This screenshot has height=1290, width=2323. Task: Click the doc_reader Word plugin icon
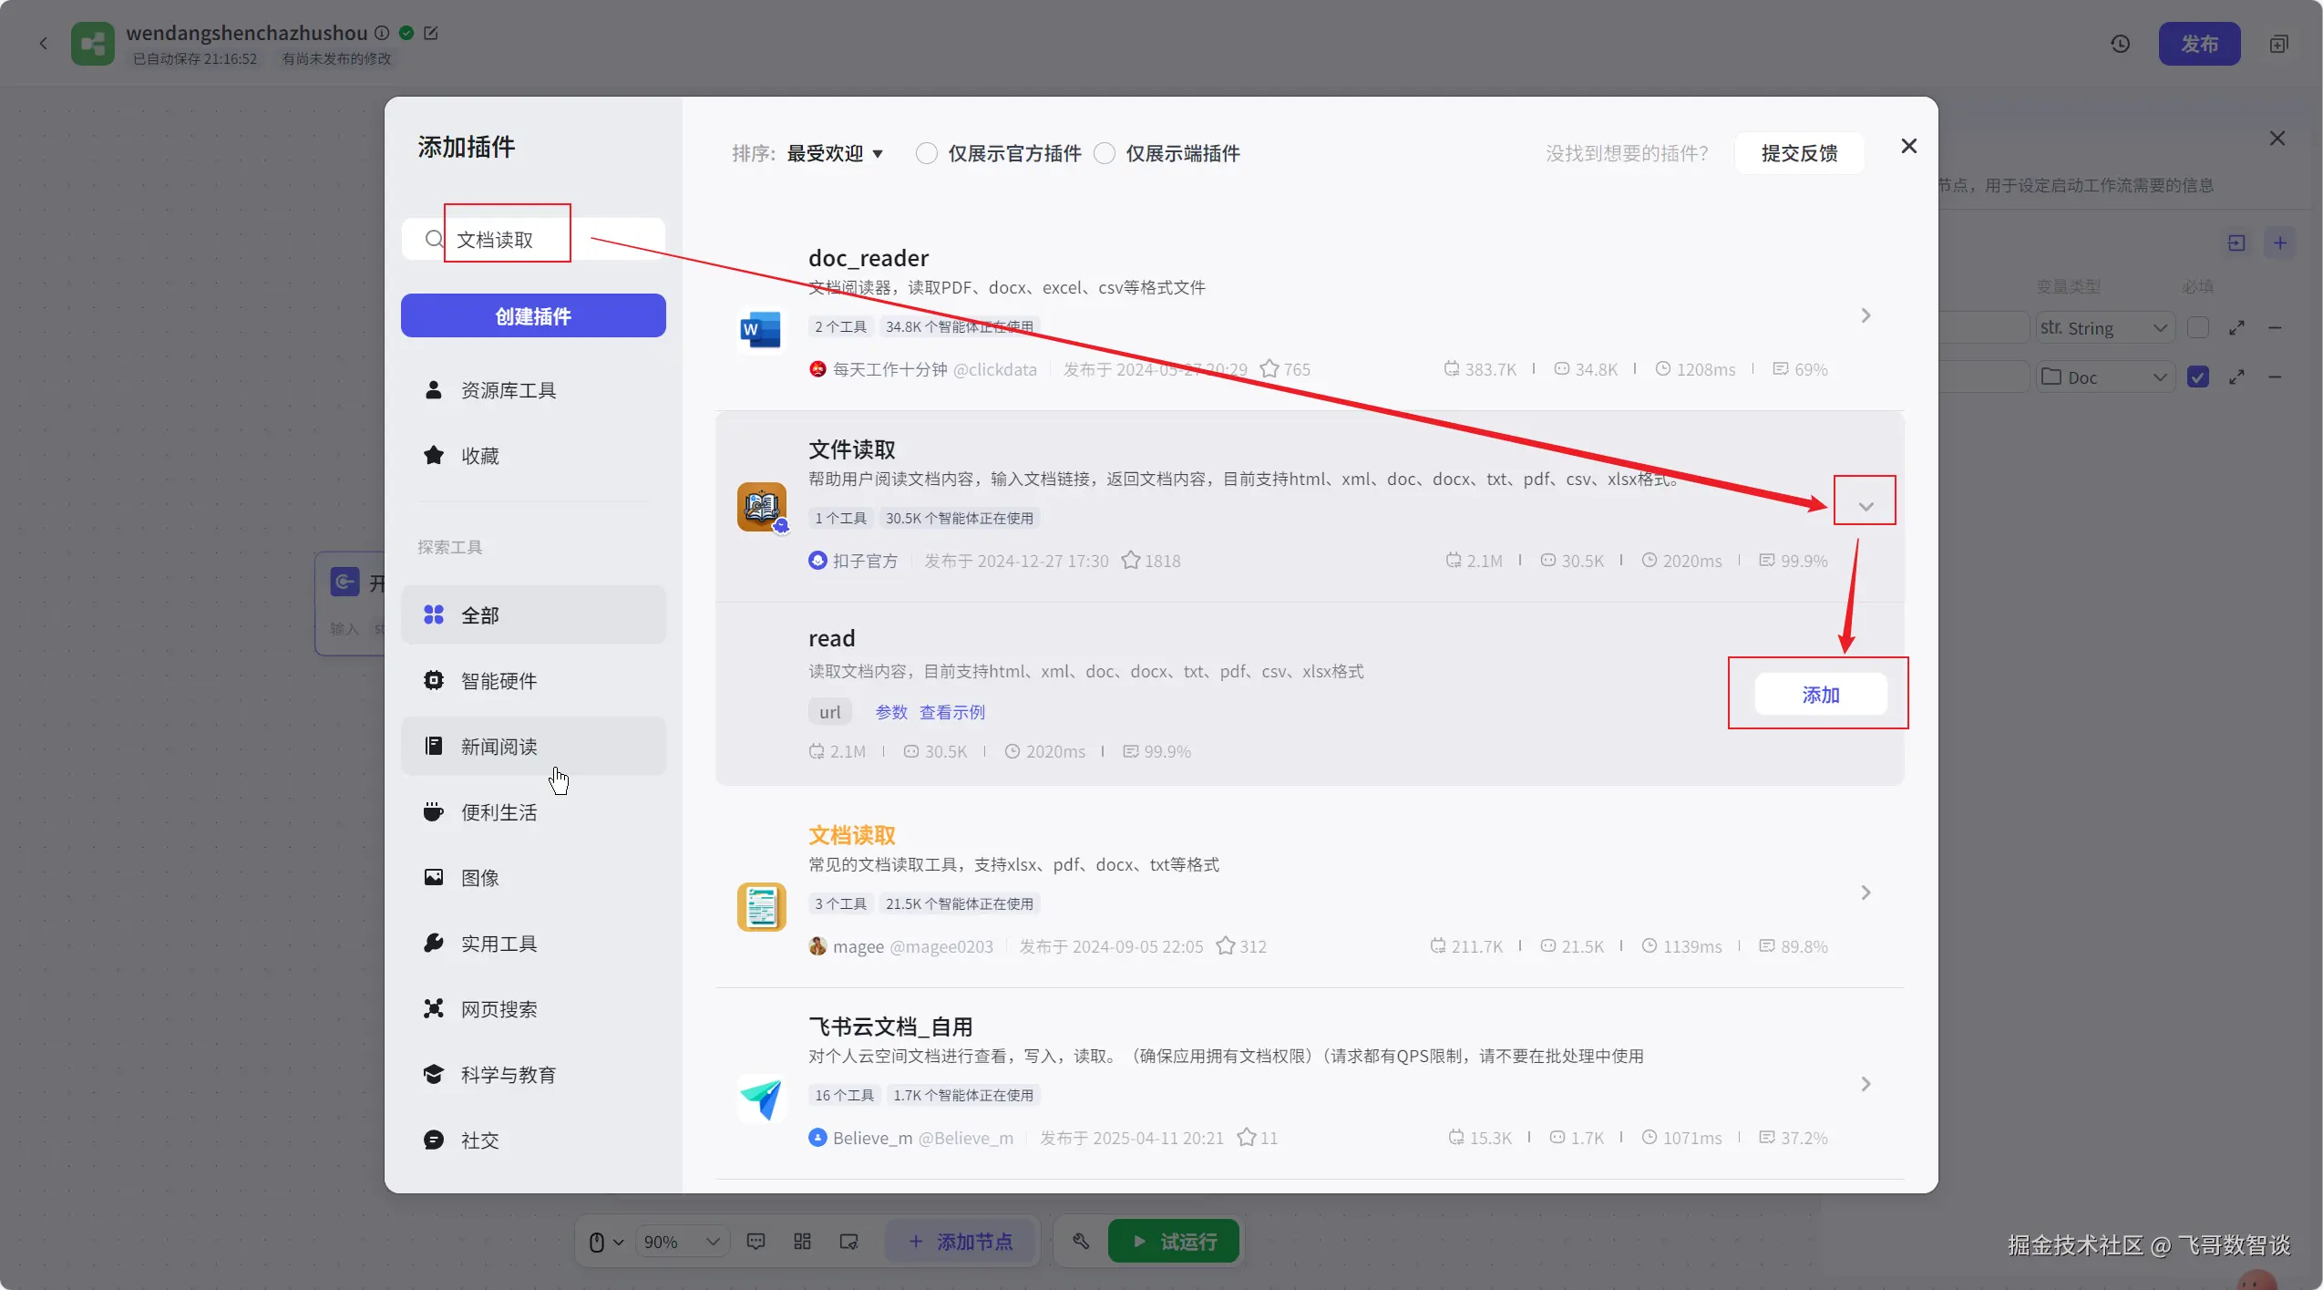pyautogui.click(x=760, y=329)
